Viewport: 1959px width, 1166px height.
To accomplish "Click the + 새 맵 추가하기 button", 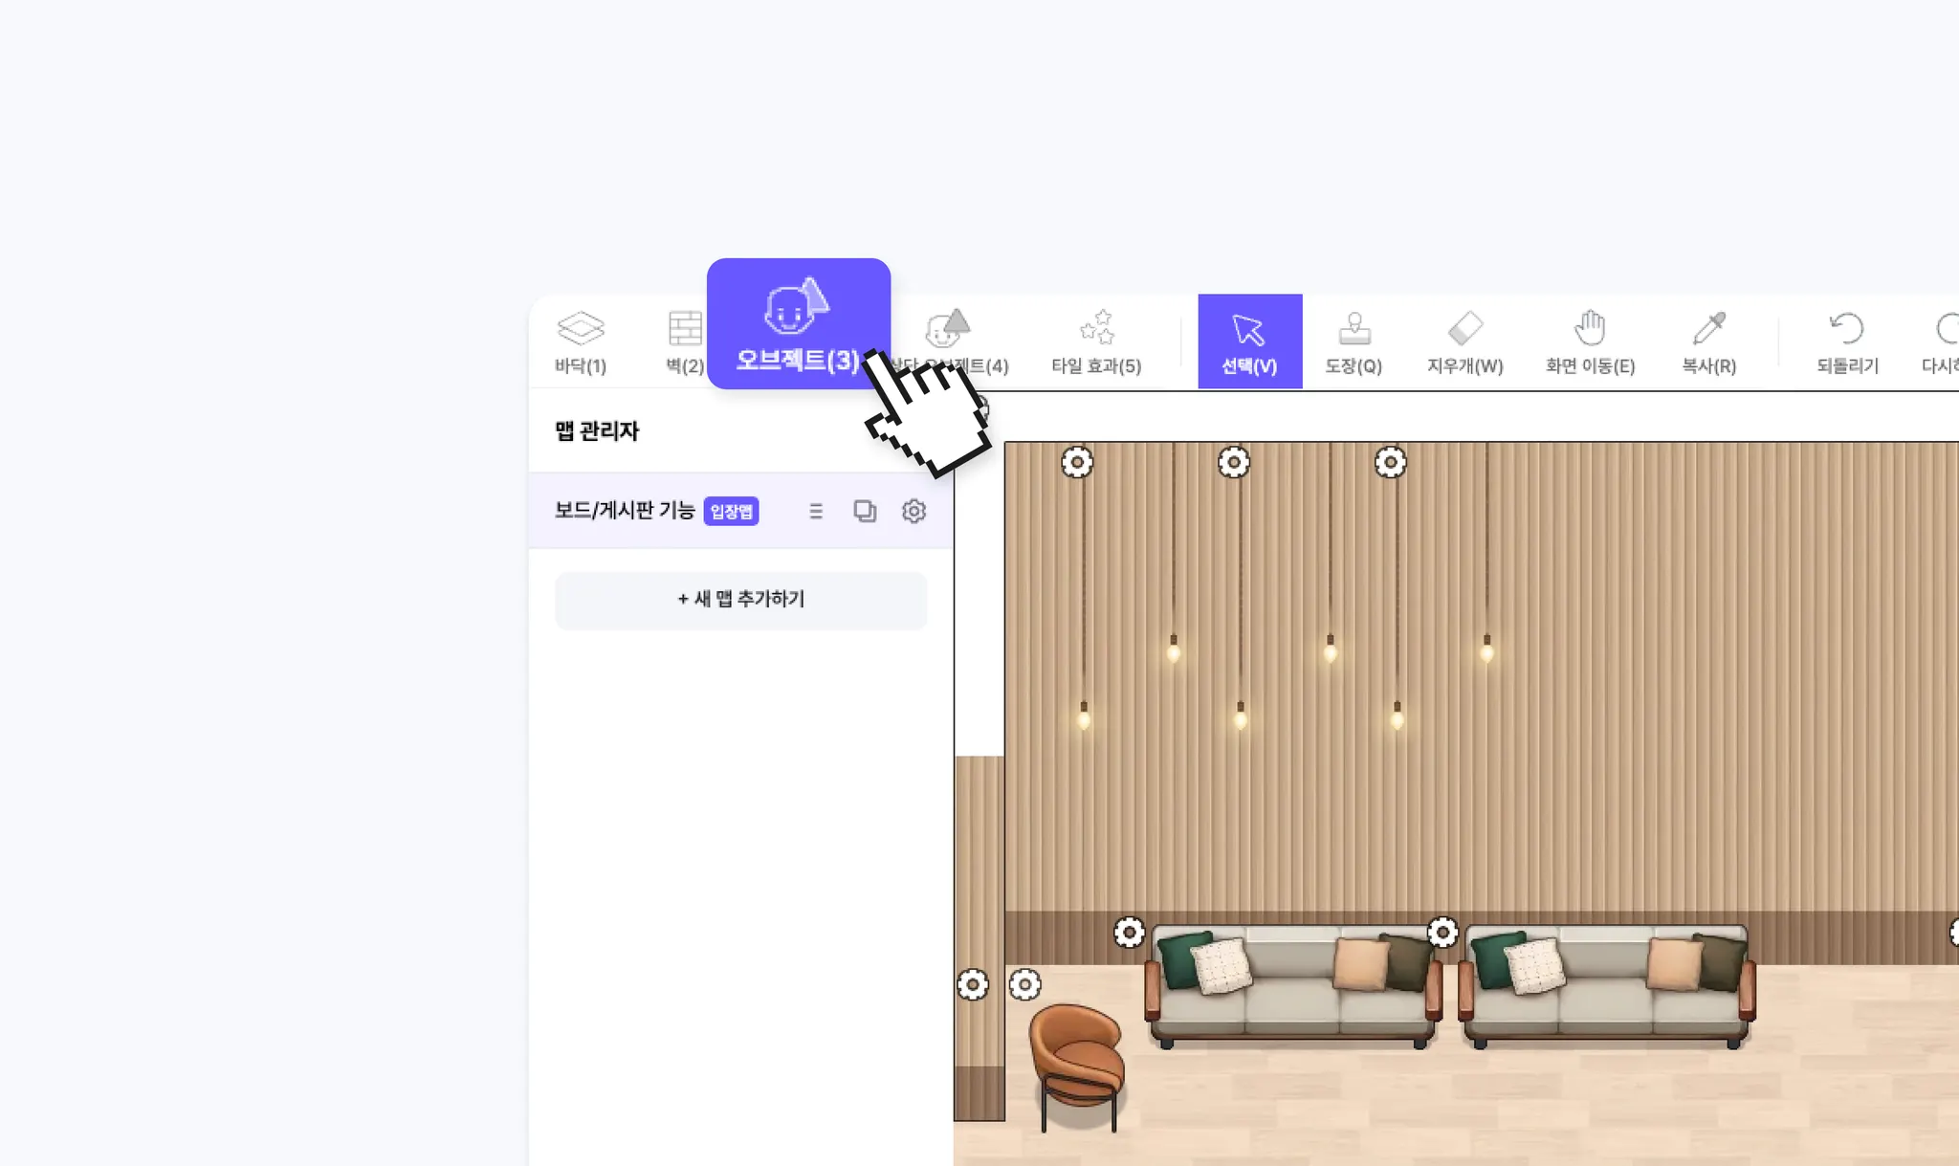I will (x=741, y=600).
